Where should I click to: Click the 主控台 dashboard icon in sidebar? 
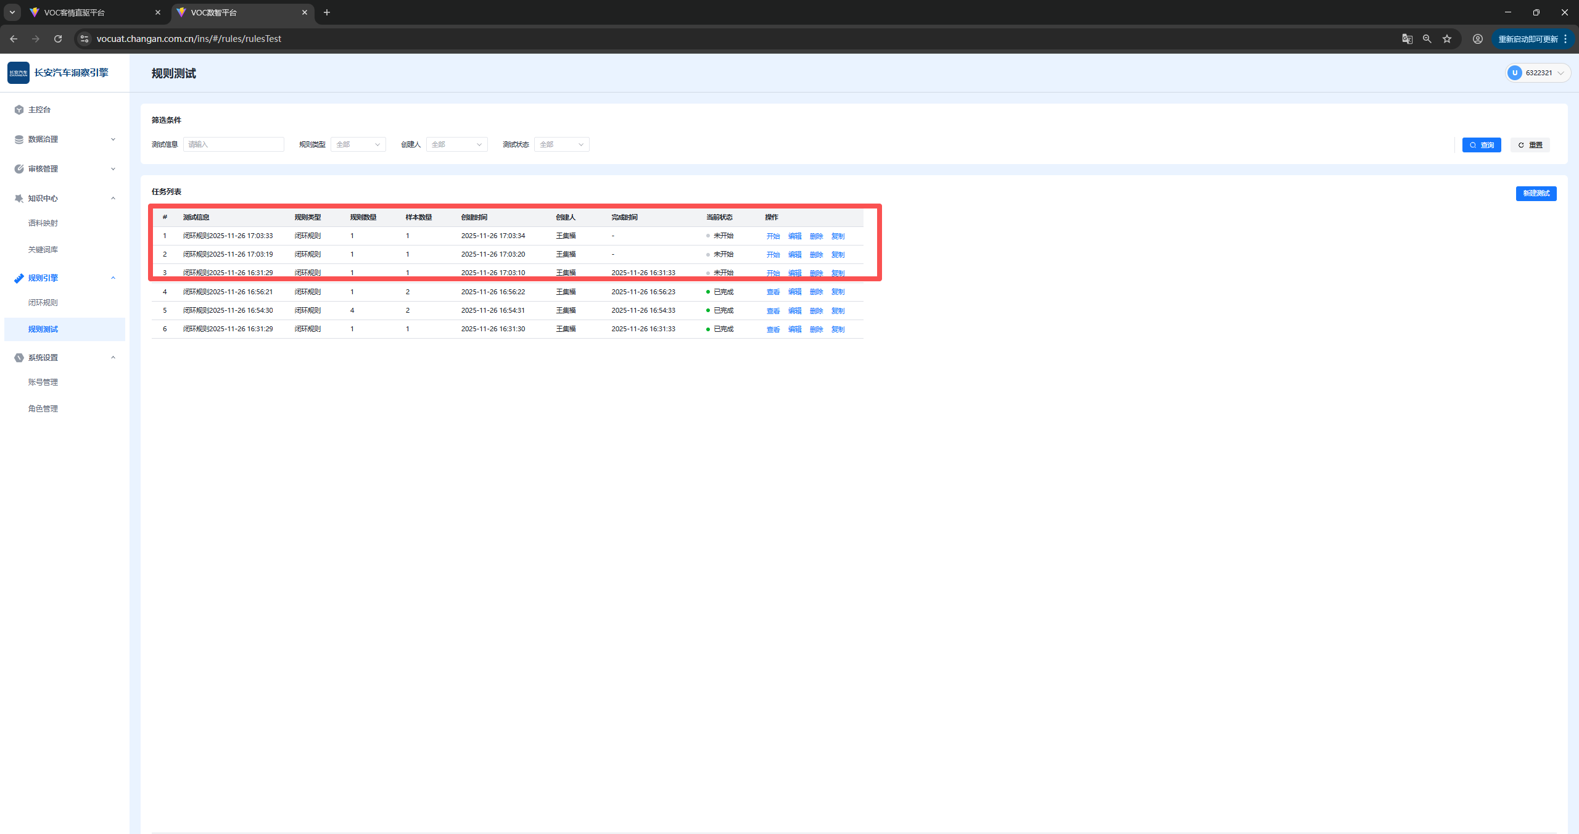coord(19,110)
